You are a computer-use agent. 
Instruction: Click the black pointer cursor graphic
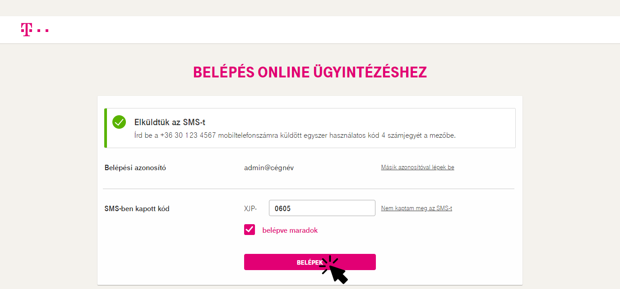click(335, 270)
